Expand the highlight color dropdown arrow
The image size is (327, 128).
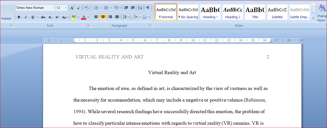[x=79, y=17]
